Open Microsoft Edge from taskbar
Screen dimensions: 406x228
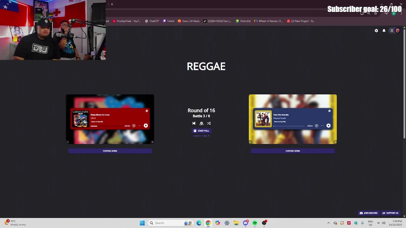(x=199, y=223)
